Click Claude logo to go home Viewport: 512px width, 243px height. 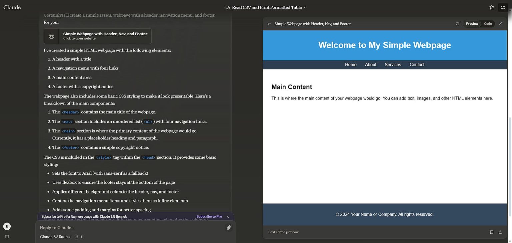click(x=12, y=7)
